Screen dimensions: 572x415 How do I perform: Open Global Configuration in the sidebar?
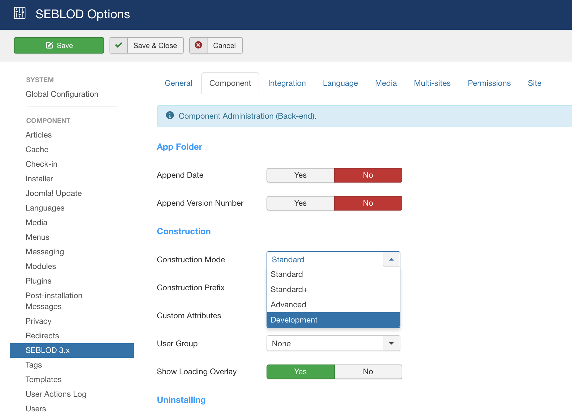(x=62, y=94)
